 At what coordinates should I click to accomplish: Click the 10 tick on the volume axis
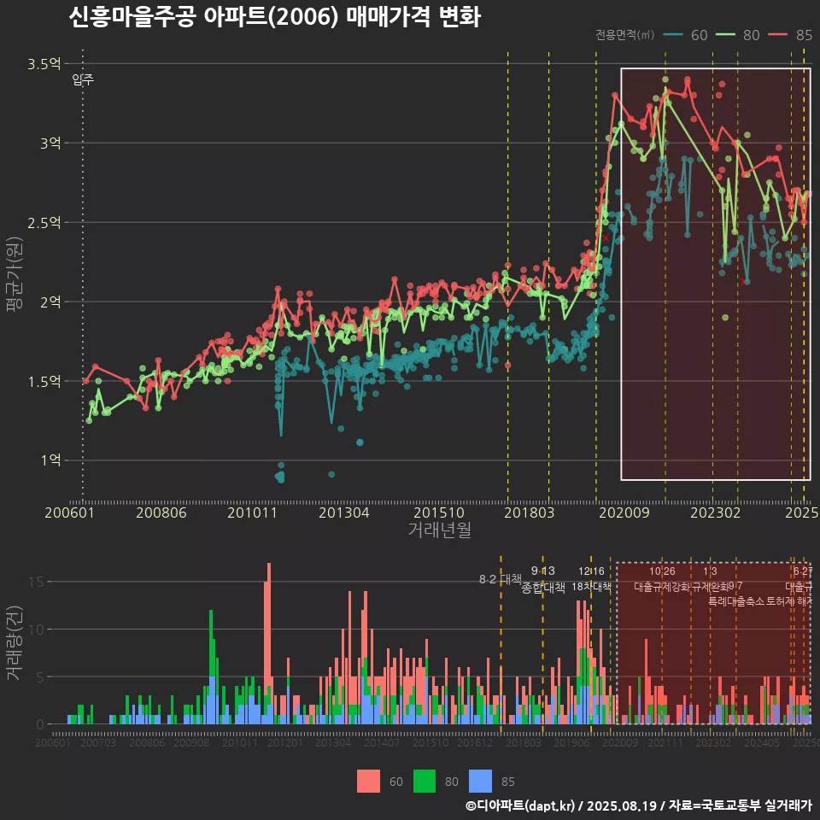[x=37, y=630]
